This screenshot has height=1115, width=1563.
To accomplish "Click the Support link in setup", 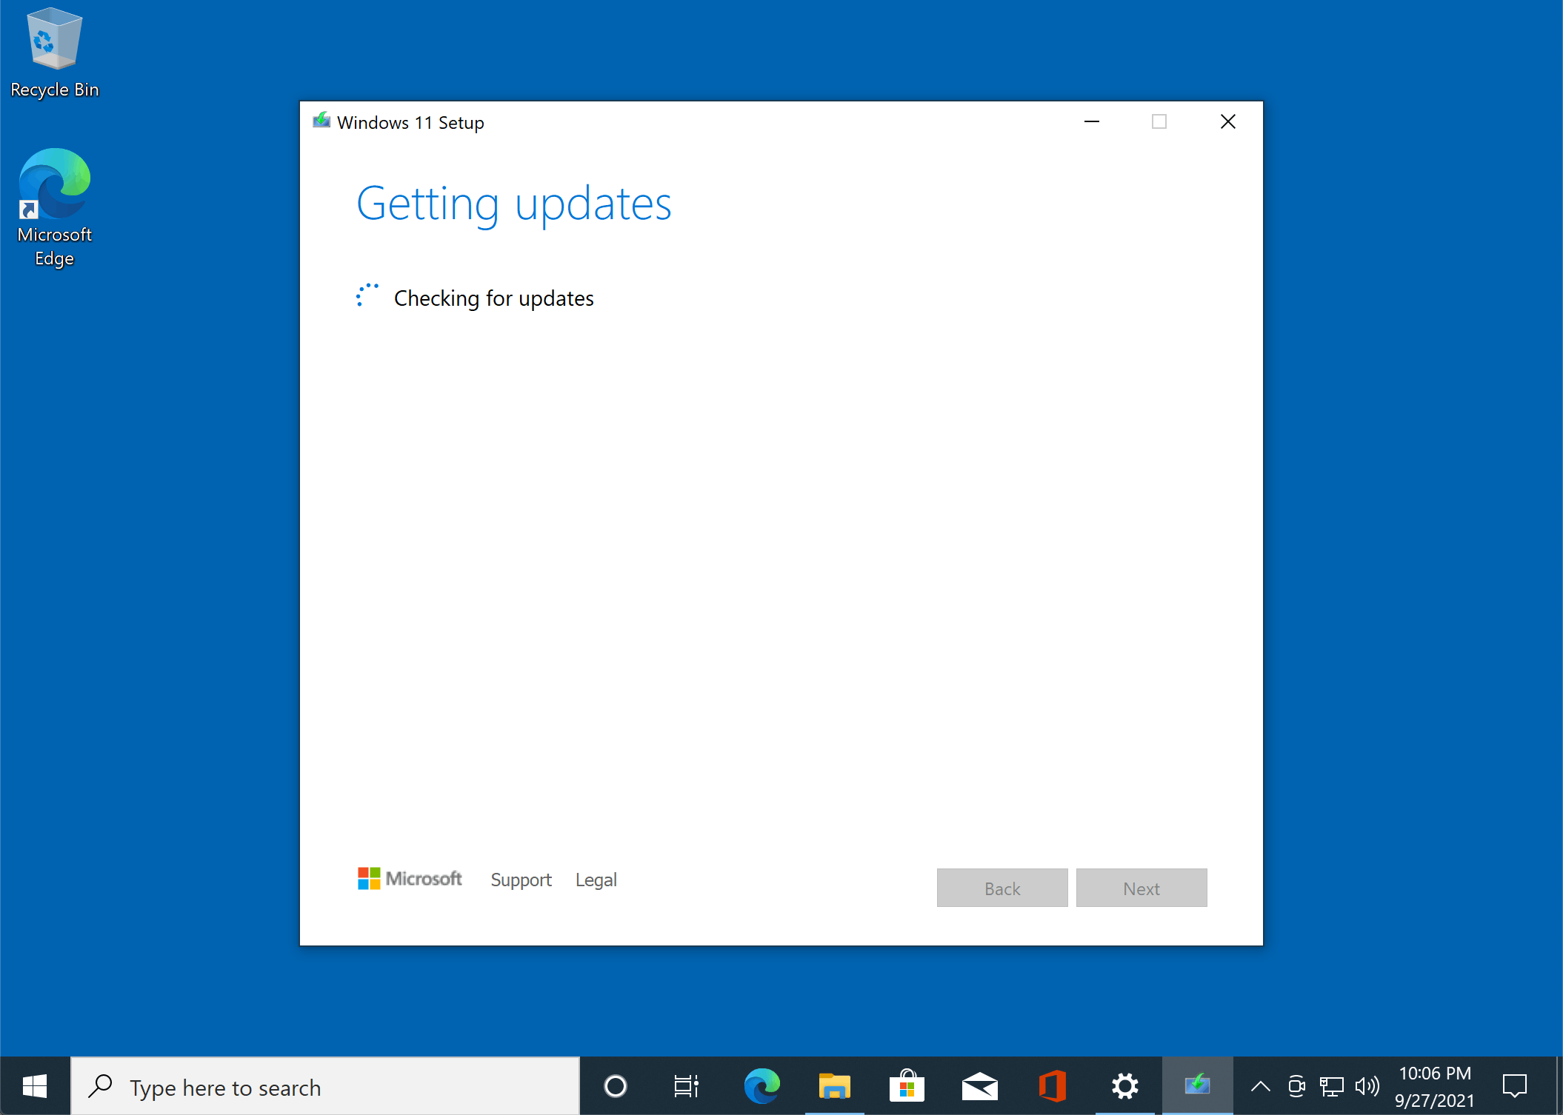I will click(521, 879).
